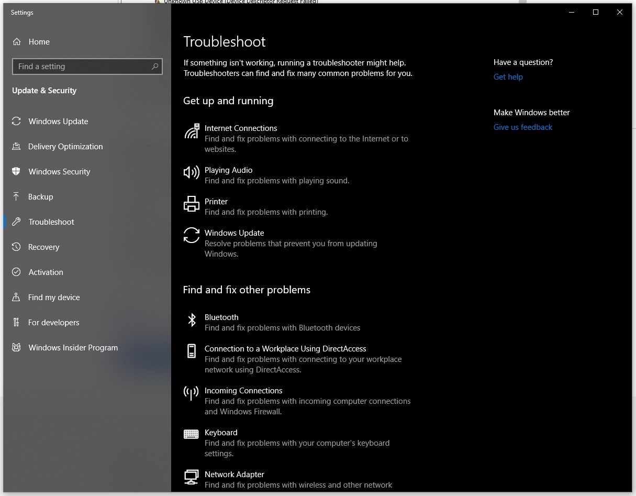Screen dimensions: 636x496
Task: Click the search magnifier icon
Action: [x=155, y=67]
